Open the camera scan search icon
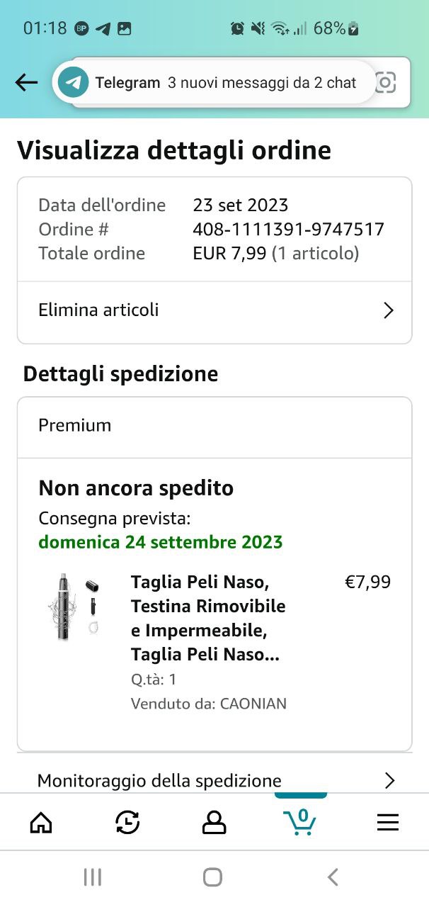This screenshot has height=907, width=429. click(385, 83)
